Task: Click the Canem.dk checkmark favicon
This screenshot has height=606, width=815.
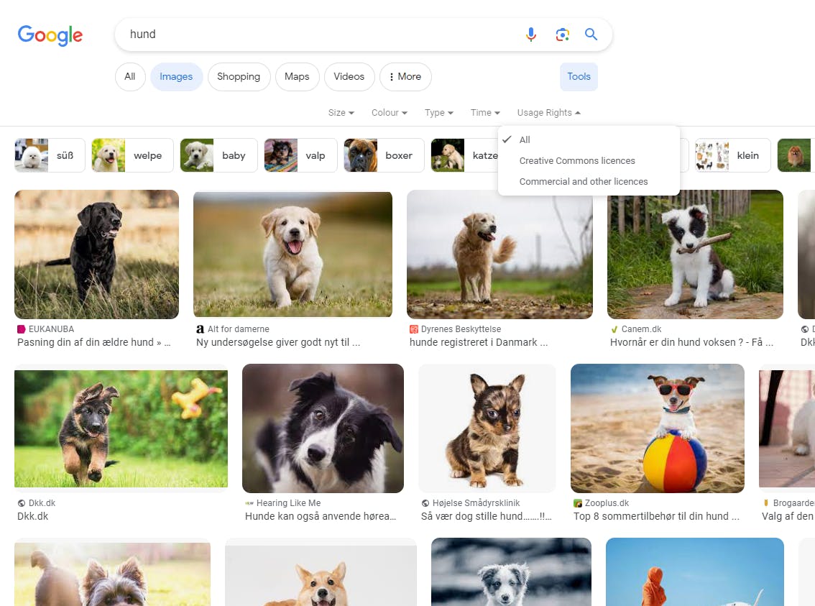Action: 614,329
